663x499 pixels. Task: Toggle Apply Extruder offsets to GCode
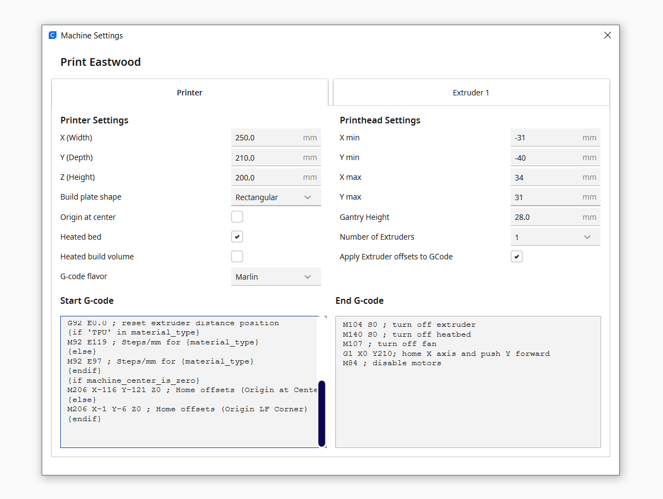point(516,256)
